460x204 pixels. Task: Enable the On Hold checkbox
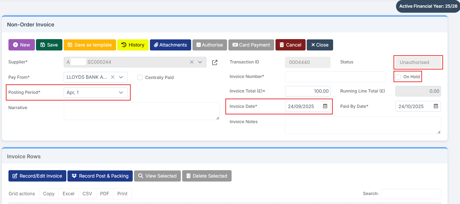tap(398, 77)
